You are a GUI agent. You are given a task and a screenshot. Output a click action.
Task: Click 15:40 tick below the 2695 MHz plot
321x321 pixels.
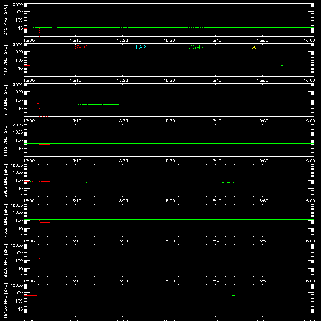tap(216, 201)
